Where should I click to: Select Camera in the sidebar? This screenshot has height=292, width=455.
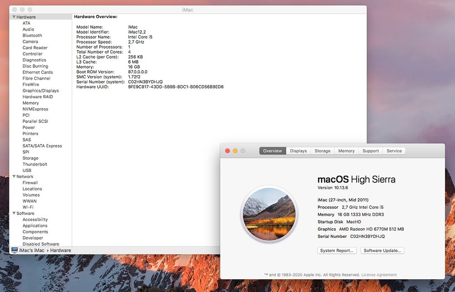pos(30,41)
